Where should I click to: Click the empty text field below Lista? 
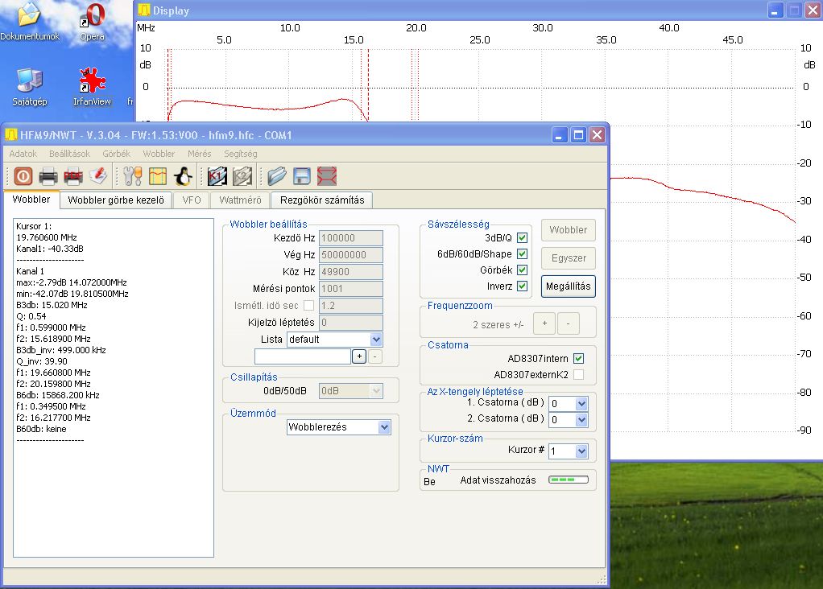pyautogui.click(x=302, y=356)
